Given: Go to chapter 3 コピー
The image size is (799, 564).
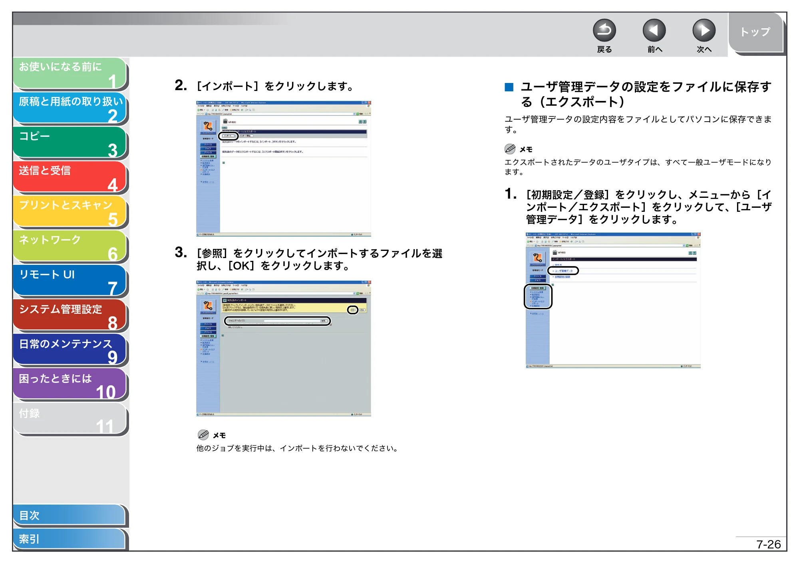Looking at the screenshot, I should point(70,143).
